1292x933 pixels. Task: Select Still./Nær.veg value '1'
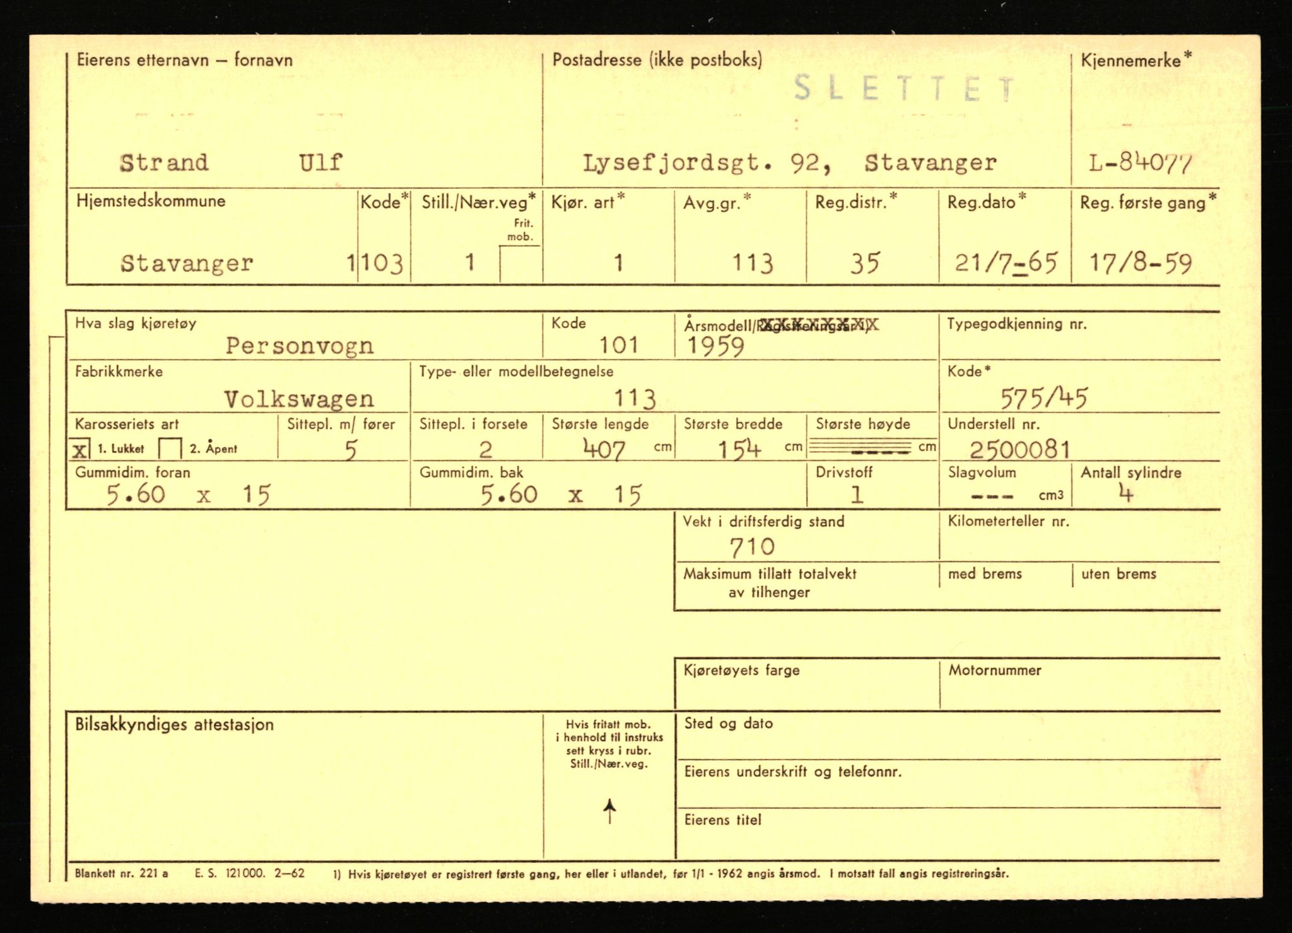pyautogui.click(x=469, y=262)
